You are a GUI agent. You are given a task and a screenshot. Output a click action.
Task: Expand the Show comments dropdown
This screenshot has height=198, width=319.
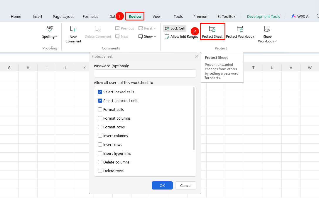pyautogui.click(x=155, y=37)
